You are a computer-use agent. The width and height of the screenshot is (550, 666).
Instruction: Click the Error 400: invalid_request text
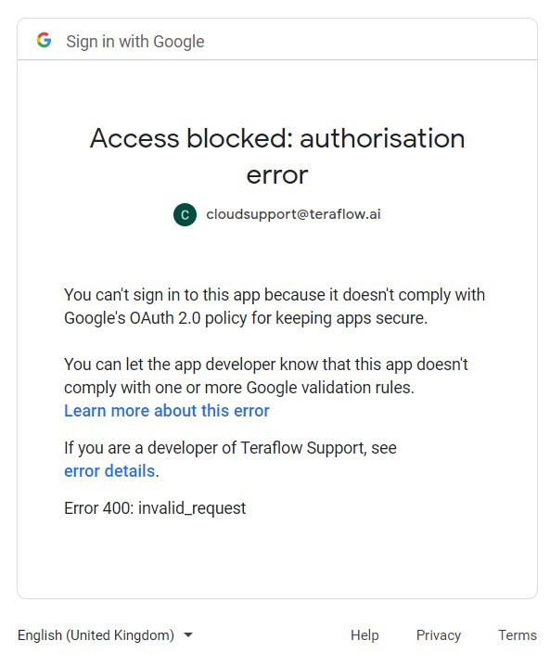155,508
